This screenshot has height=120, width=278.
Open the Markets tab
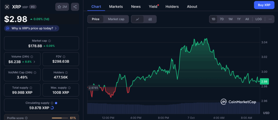[116, 6]
